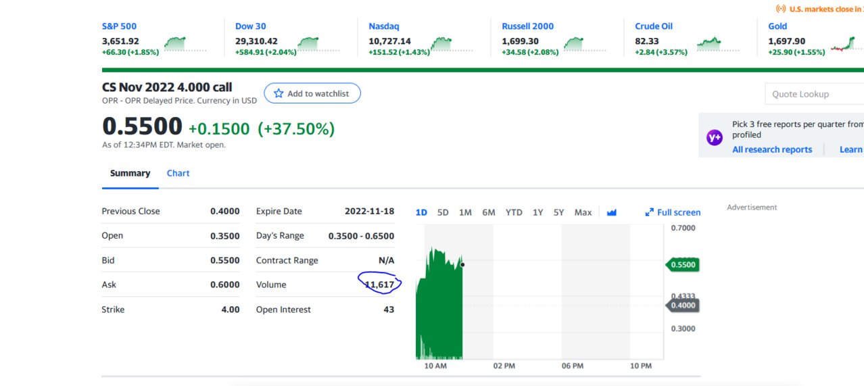Click the Full screen expand arrows icon
Image resolution: width=864 pixels, height=386 pixels.
(650, 212)
